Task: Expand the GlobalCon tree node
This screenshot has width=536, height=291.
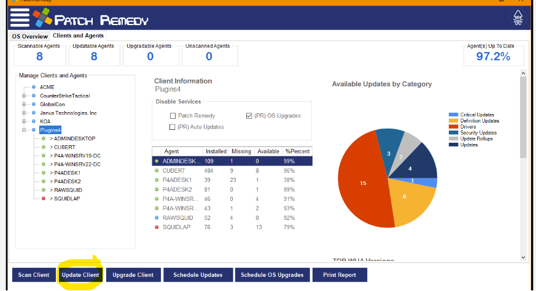Action: click(x=24, y=104)
